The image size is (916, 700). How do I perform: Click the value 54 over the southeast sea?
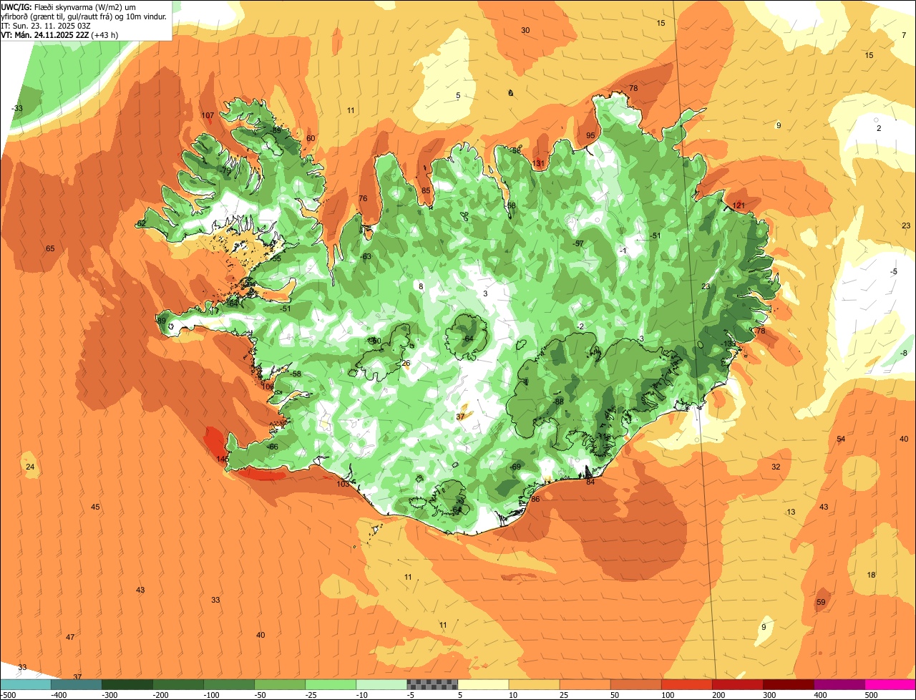(x=841, y=439)
